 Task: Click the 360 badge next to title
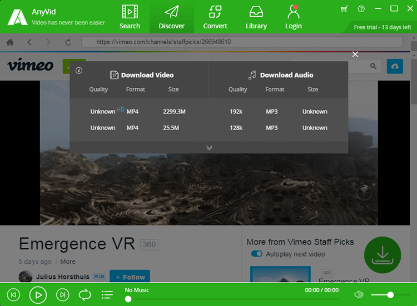[x=149, y=244]
